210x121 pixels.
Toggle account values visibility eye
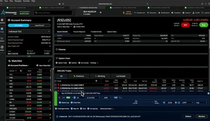49,20
